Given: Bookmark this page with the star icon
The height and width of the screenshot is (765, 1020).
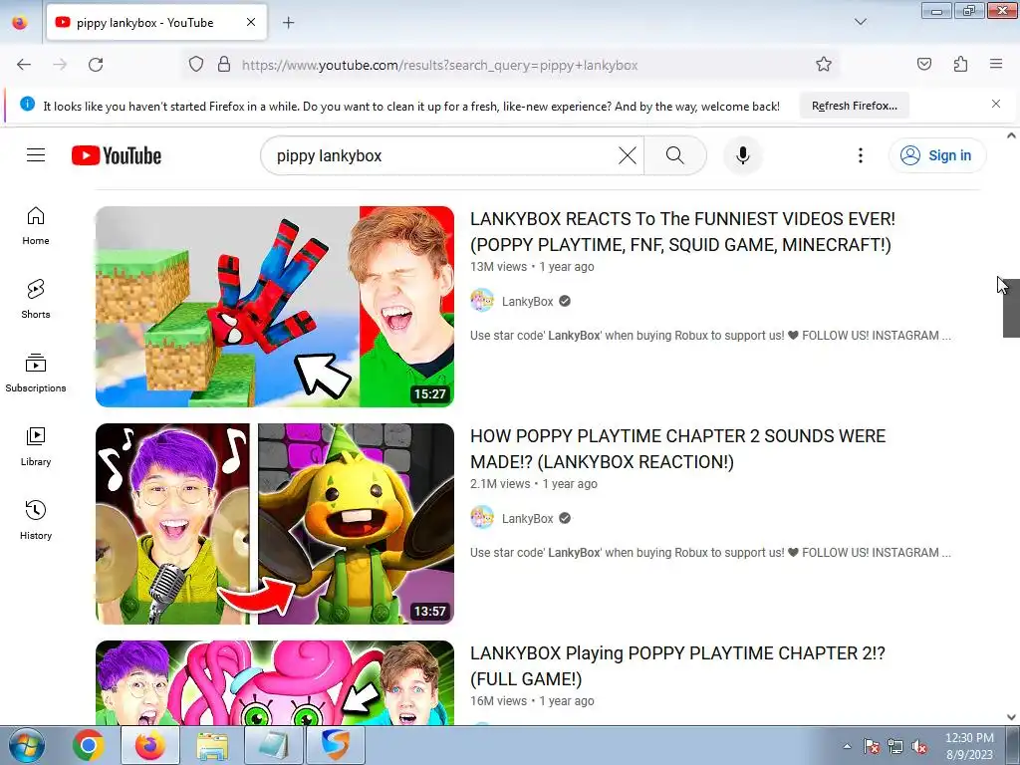Looking at the screenshot, I should tap(824, 64).
